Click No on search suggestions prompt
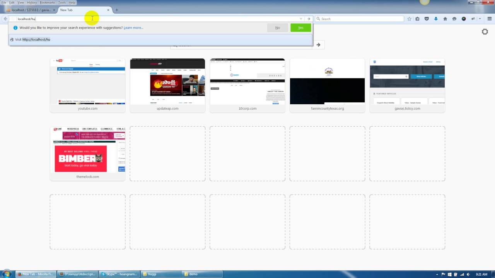Image resolution: width=495 pixels, height=278 pixels. click(x=277, y=28)
